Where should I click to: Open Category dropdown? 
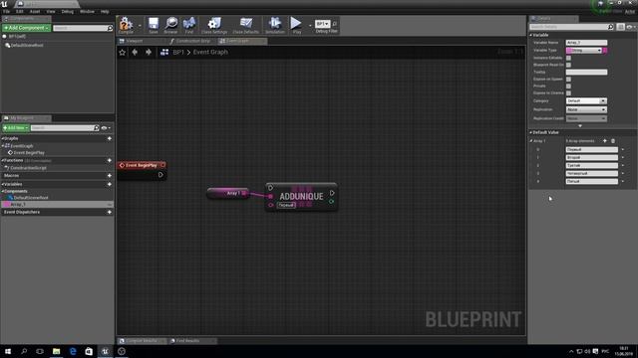(586, 100)
